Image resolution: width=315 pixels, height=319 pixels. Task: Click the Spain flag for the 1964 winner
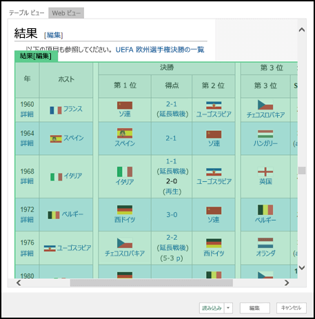(125, 133)
